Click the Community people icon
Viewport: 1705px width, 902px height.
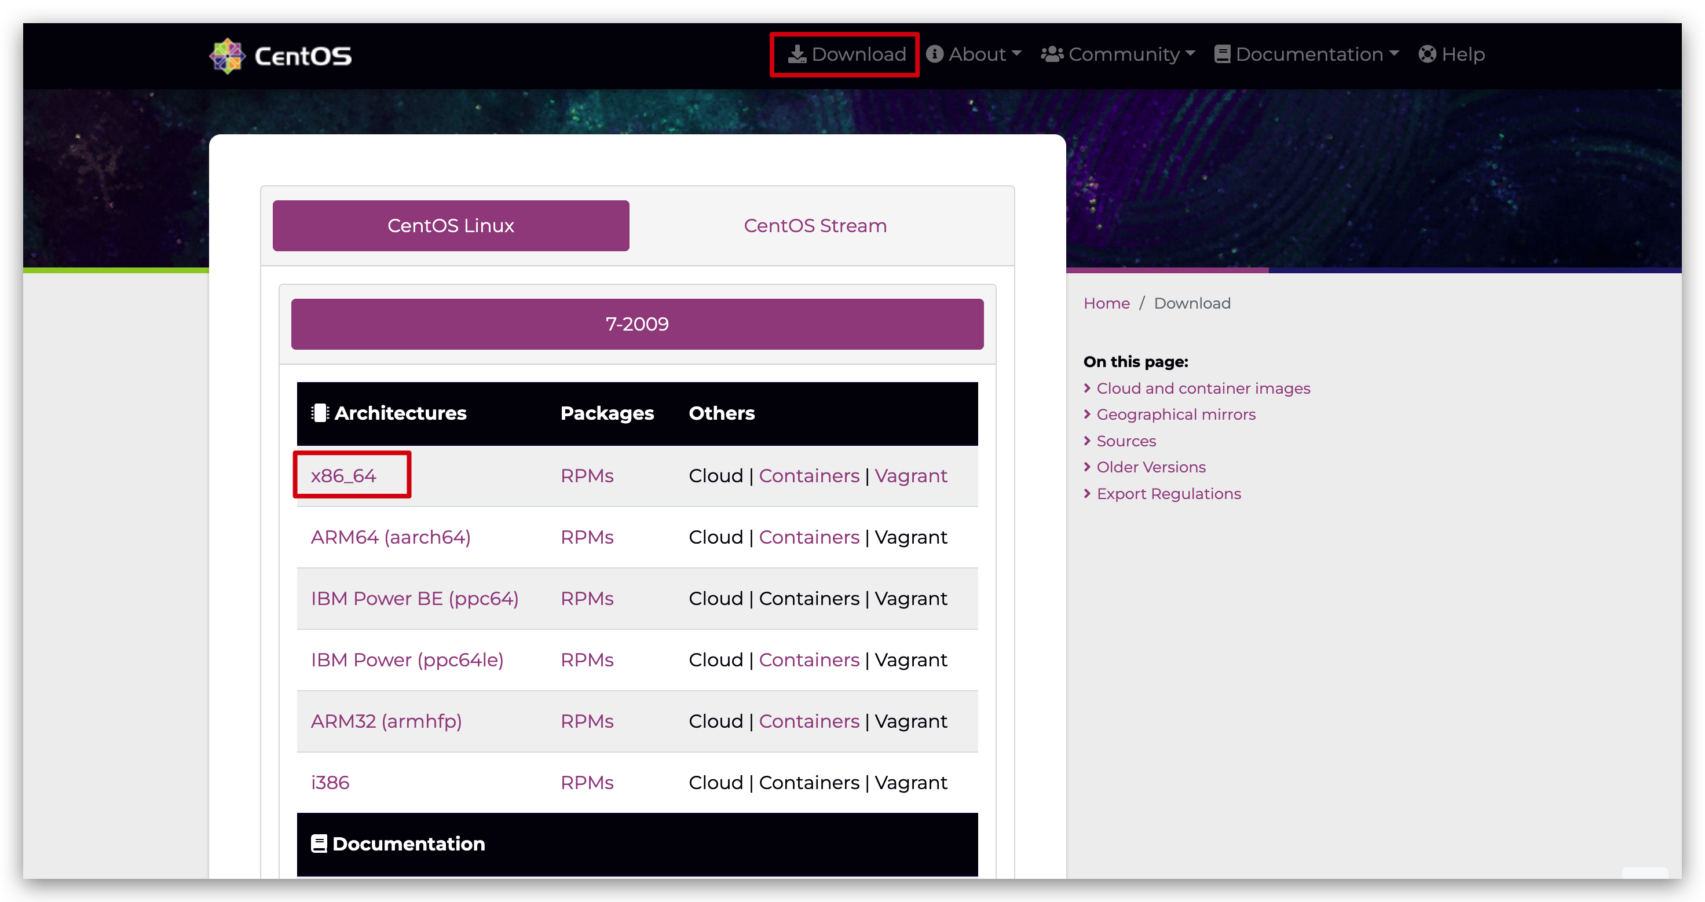(x=1052, y=54)
